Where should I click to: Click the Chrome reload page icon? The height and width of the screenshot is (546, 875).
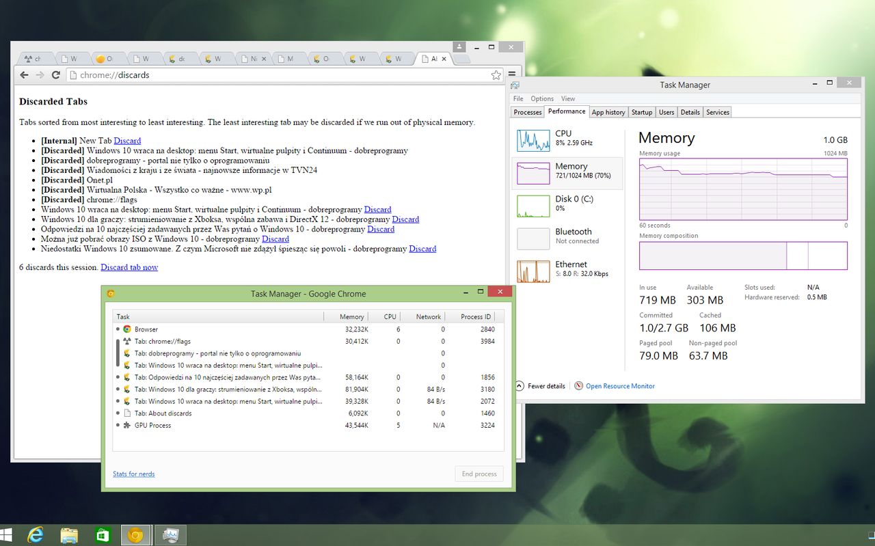56,75
